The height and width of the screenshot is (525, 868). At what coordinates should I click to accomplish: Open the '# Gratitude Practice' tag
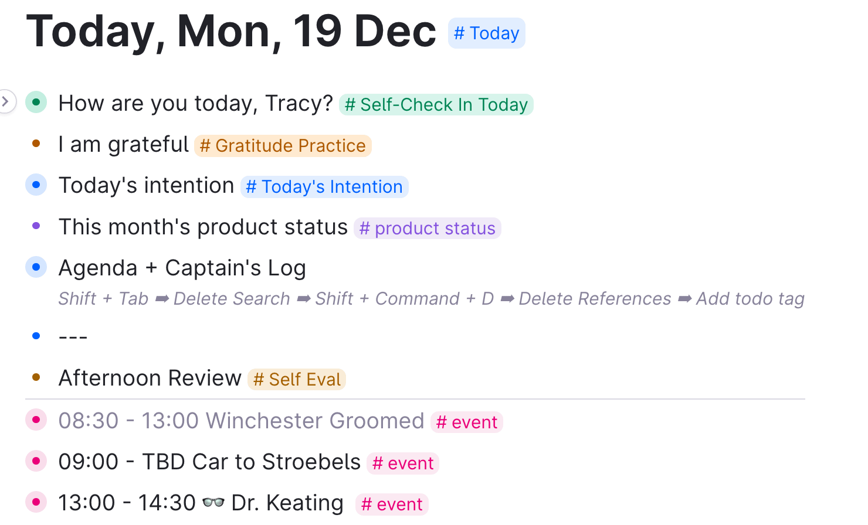pos(283,146)
